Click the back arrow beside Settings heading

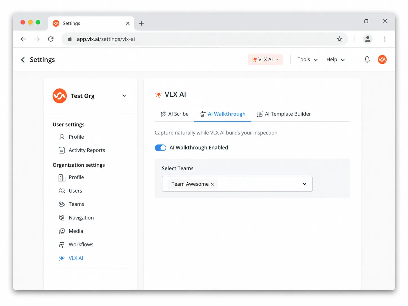[x=23, y=60]
